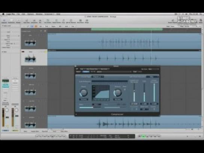Open the Logic Pro application menu
204x153 pixels.
click(10, 14)
